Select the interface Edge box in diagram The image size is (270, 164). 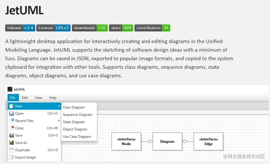(208, 141)
